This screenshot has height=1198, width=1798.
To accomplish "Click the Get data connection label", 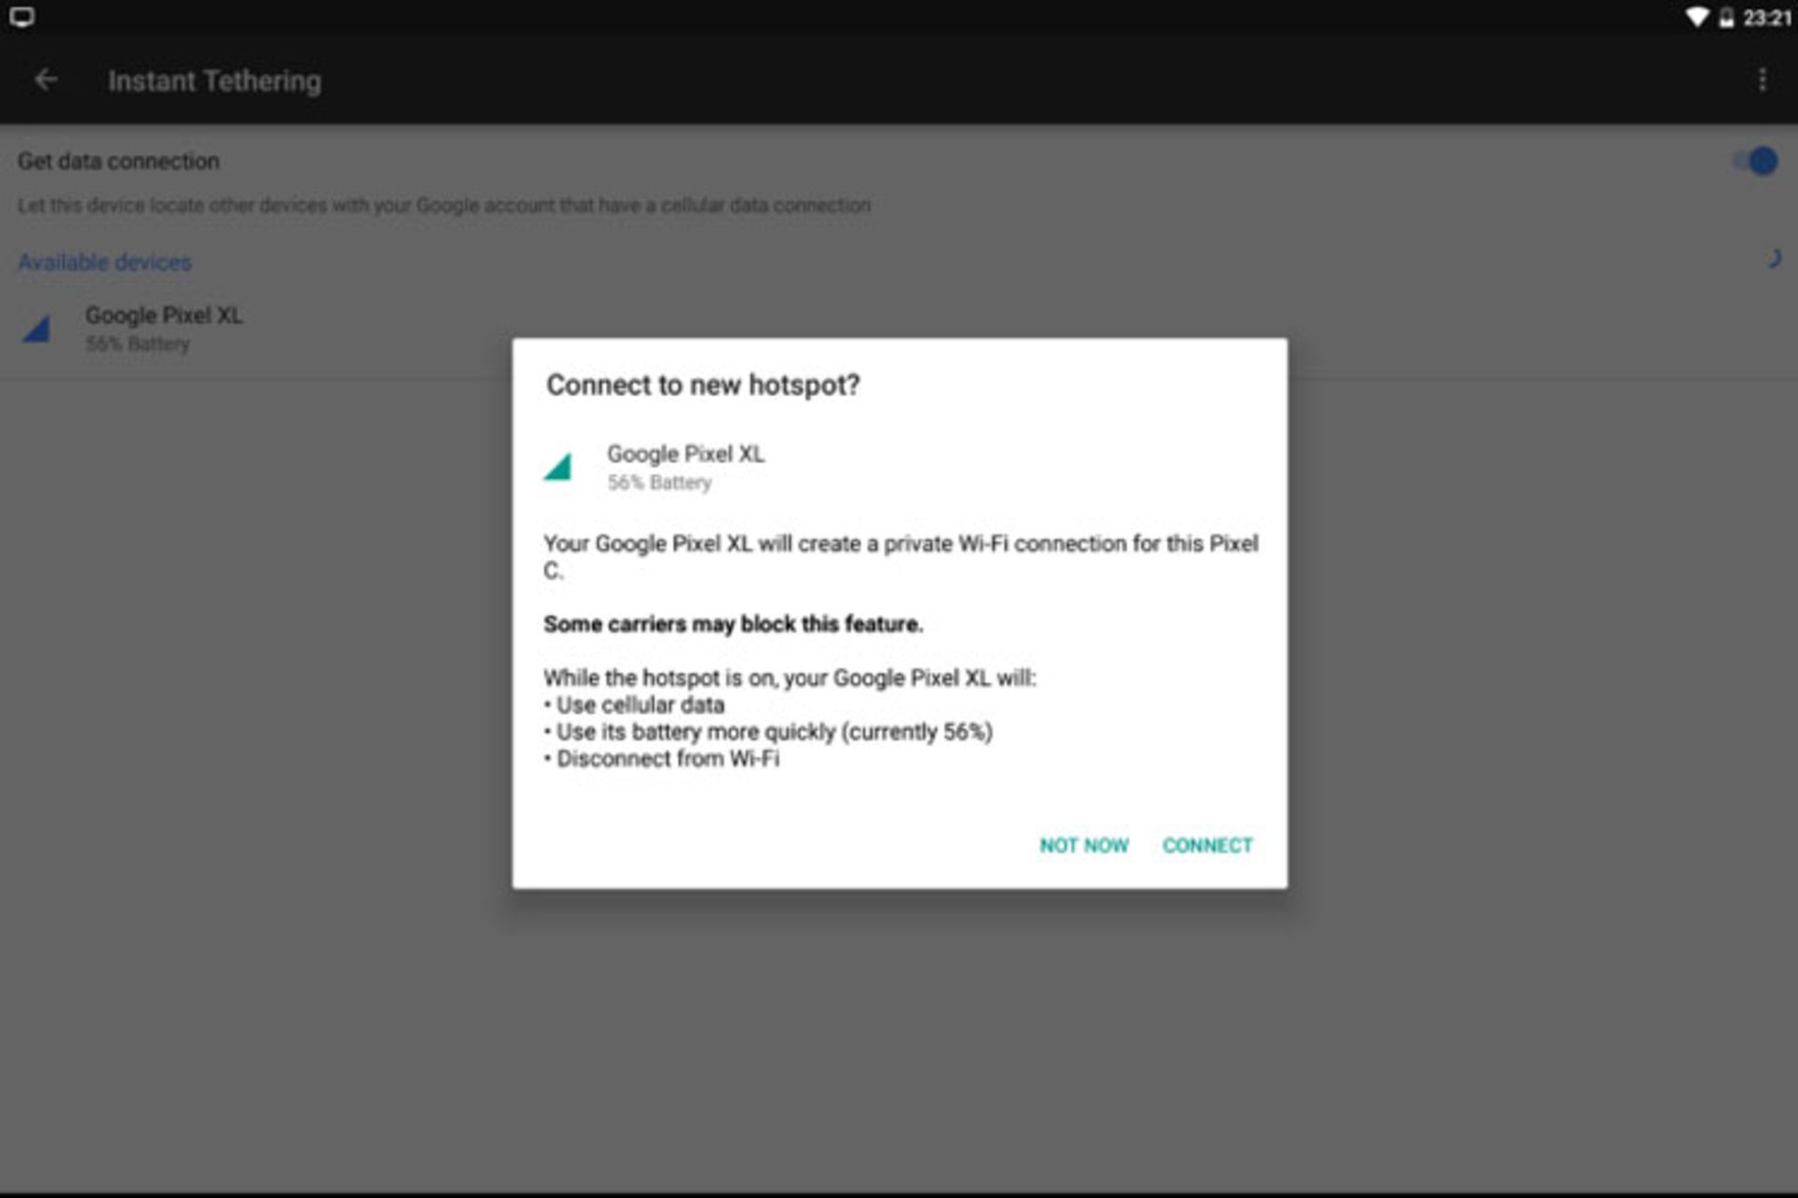I will coord(119,161).
